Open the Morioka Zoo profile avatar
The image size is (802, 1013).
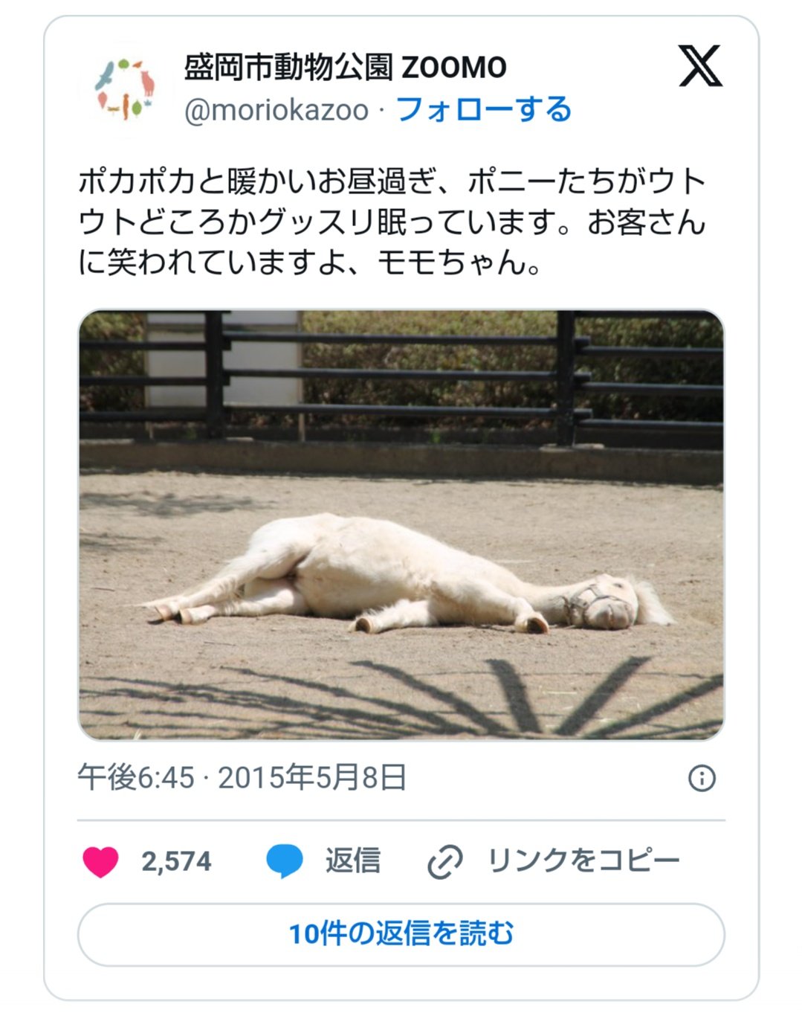click(125, 89)
